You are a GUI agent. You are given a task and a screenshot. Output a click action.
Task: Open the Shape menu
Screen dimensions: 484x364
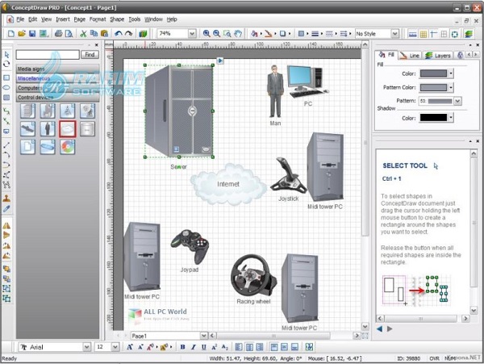[117, 19]
